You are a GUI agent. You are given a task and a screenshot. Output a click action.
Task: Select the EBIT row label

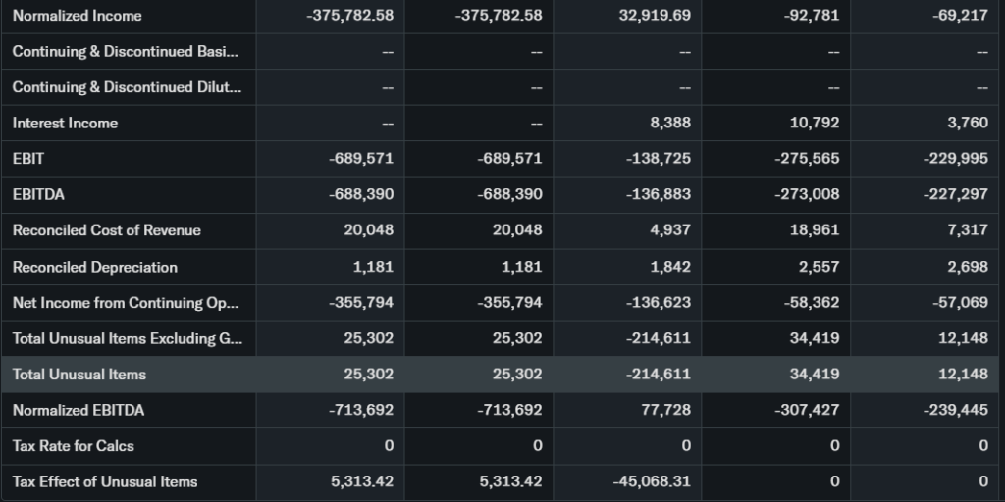click(28, 159)
